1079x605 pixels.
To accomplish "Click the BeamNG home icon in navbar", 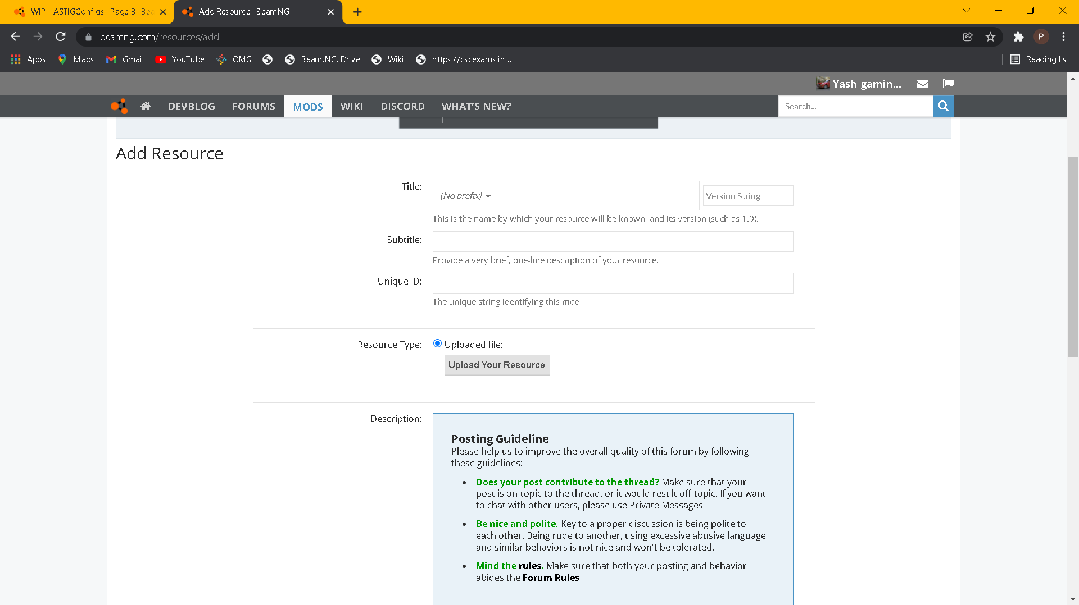I will 146,106.
